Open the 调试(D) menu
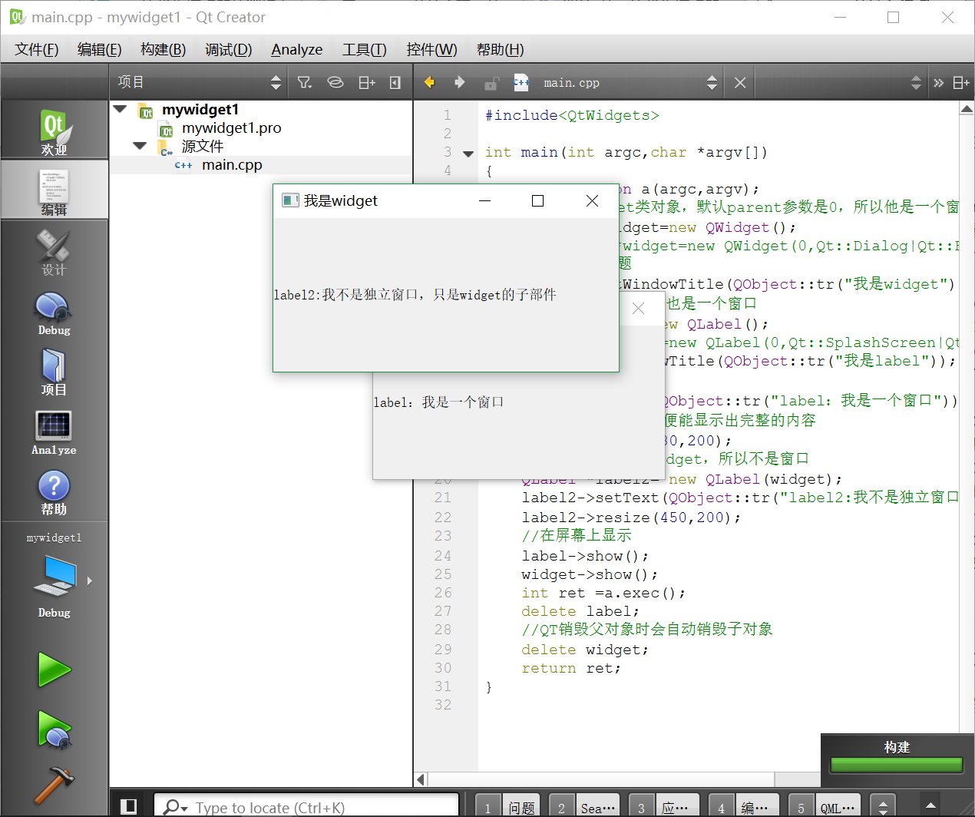Screen dimensions: 975x817 [229, 49]
